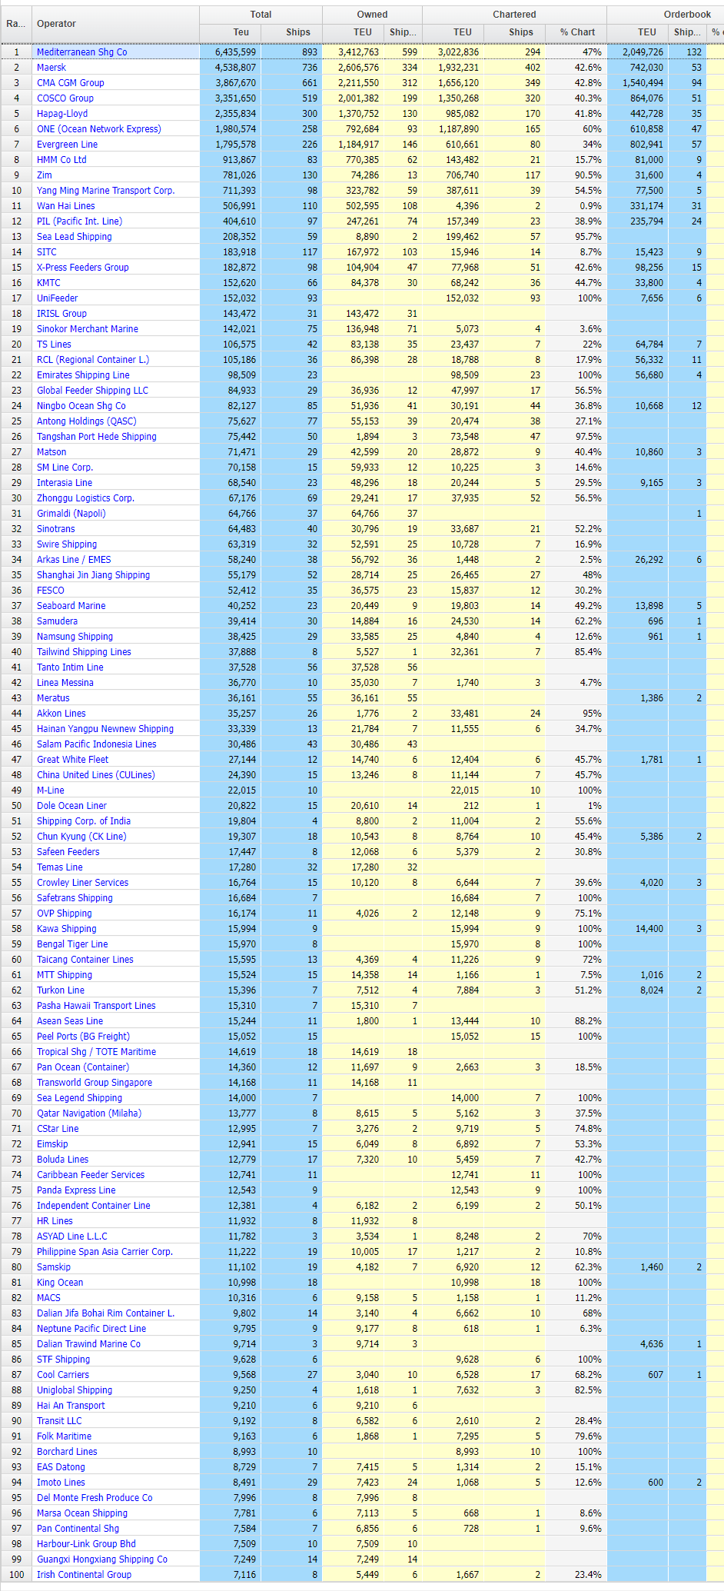Click the Operator column header
This screenshot has height=1591, width=724.
click(115, 24)
